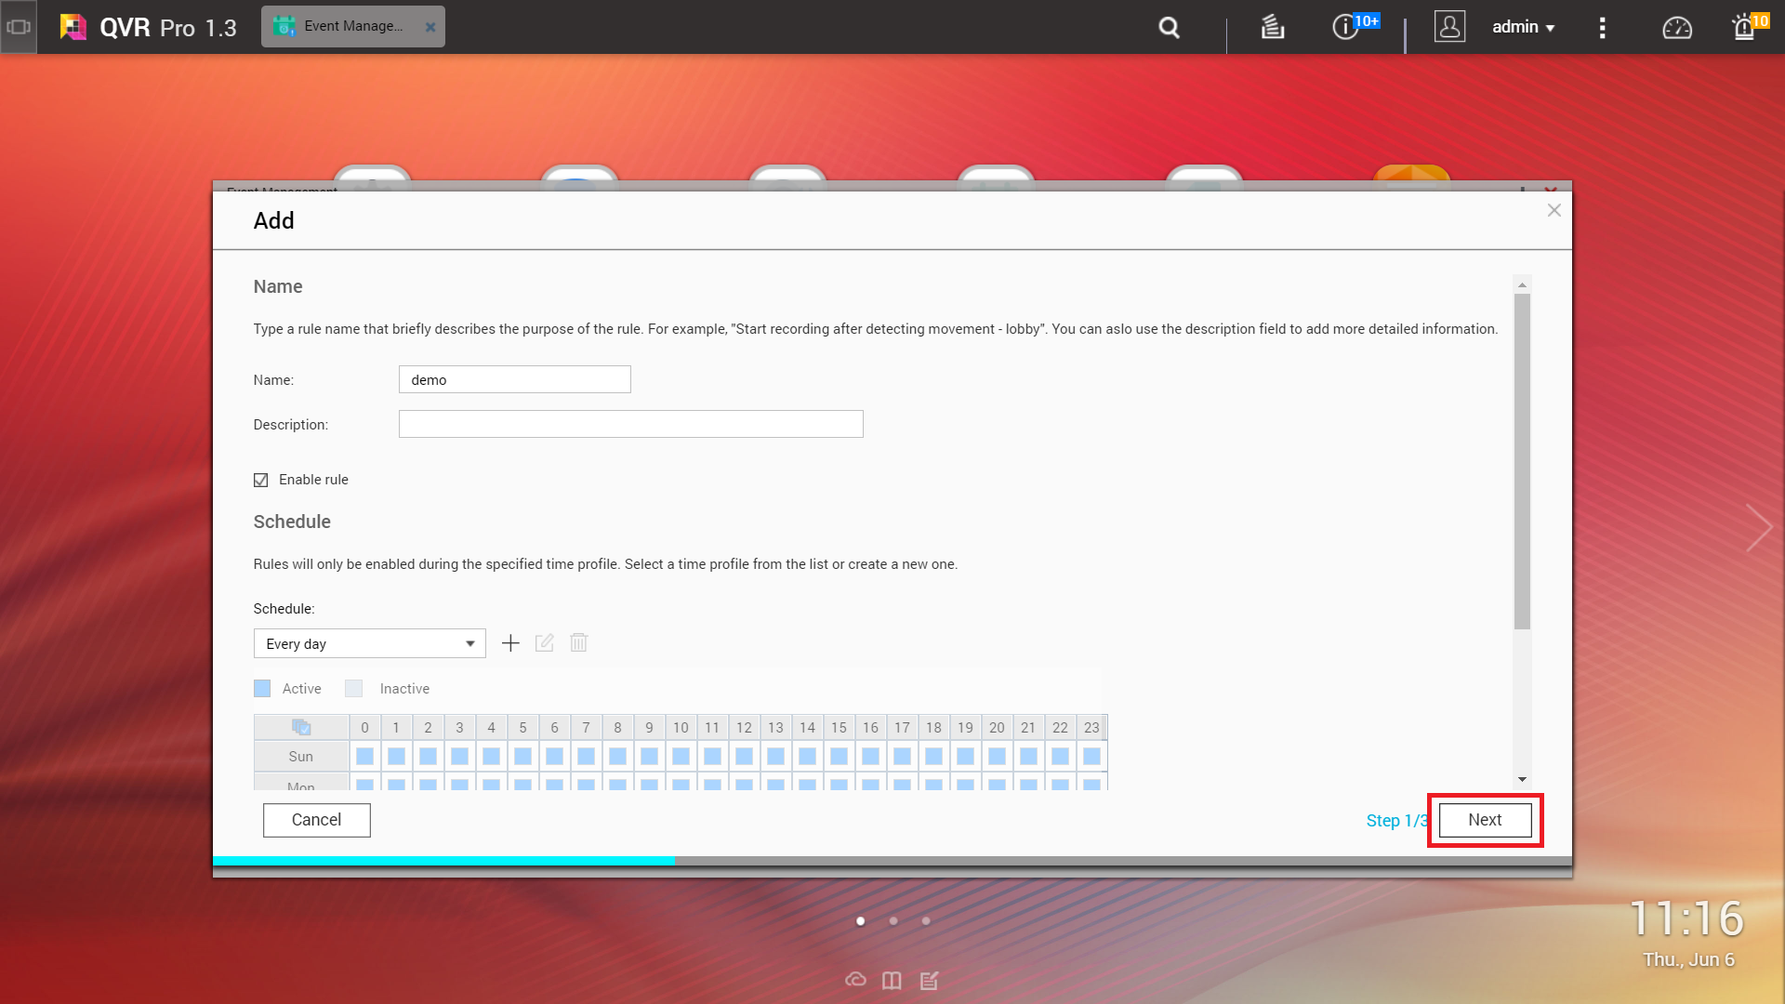Click the admin user avatar icon

point(1449,27)
